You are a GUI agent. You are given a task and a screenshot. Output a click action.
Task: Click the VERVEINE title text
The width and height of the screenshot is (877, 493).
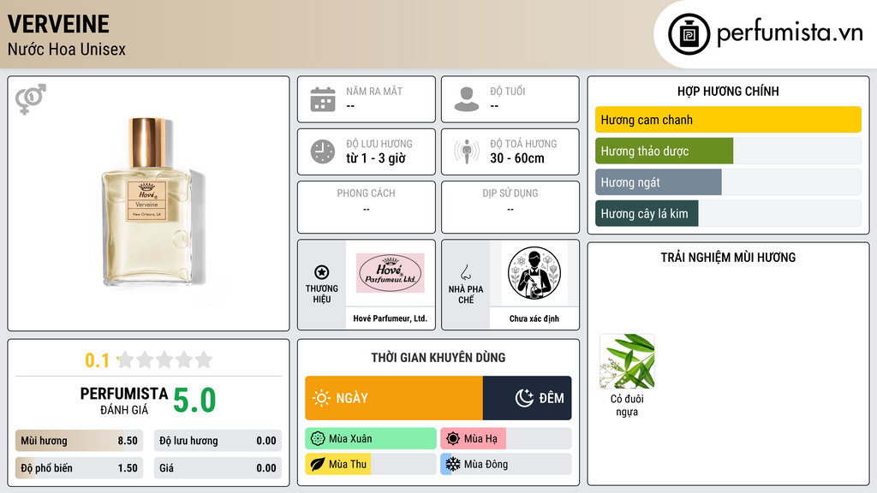pos(58,24)
